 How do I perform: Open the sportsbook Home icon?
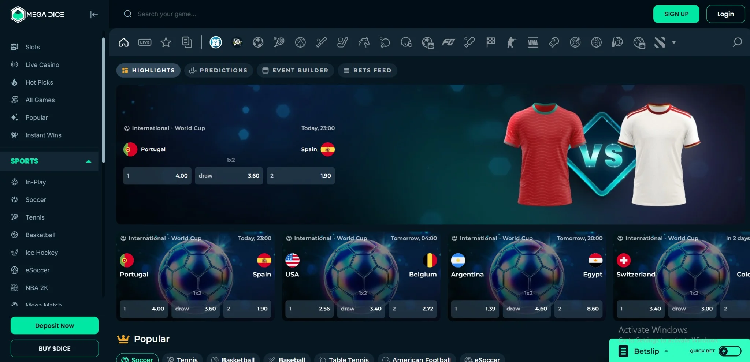[x=124, y=42]
